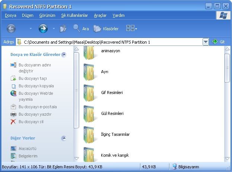Click the web publish globe icon
The height and width of the screenshot is (172, 232).
(13, 93)
